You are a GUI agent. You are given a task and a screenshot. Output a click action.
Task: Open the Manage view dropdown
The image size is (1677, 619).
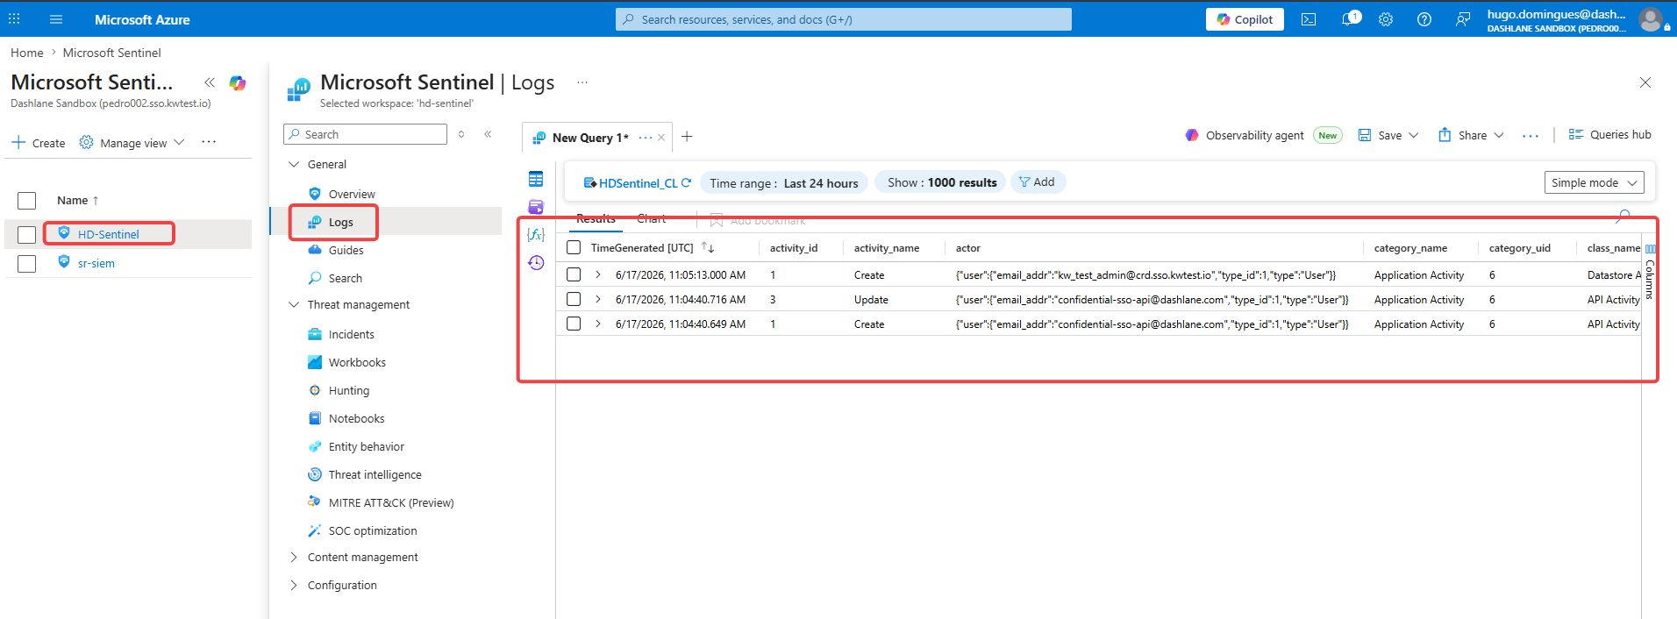tap(132, 143)
